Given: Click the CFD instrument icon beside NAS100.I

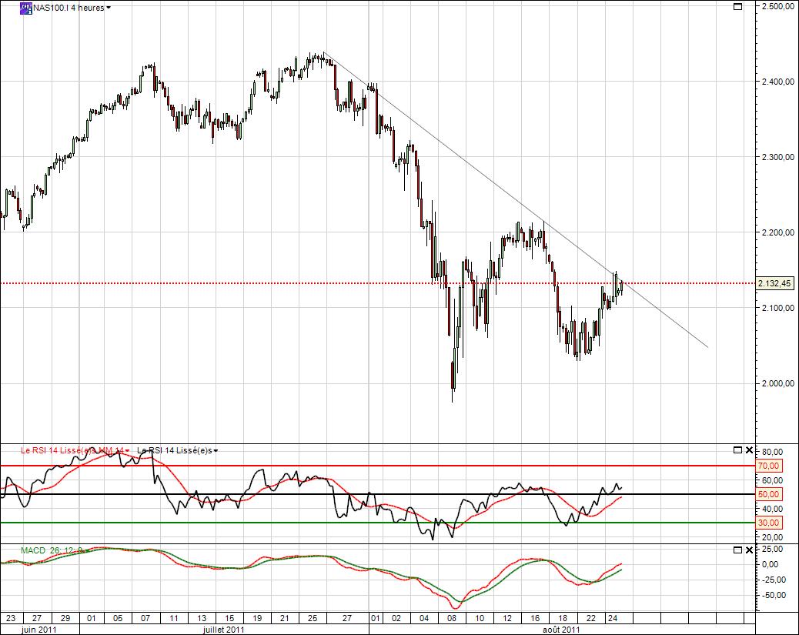Looking at the screenshot, I should point(26,8).
